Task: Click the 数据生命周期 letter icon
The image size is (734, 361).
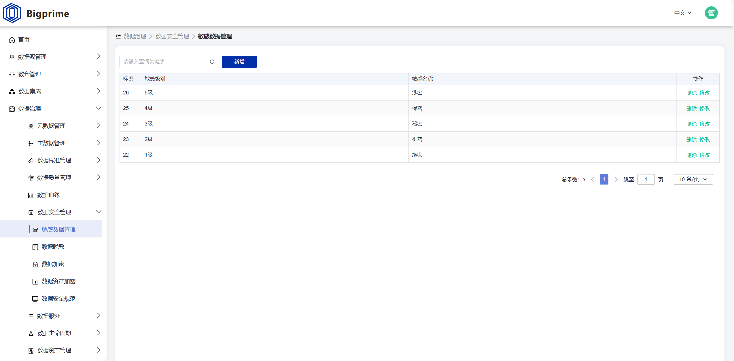Action: [x=31, y=333]
